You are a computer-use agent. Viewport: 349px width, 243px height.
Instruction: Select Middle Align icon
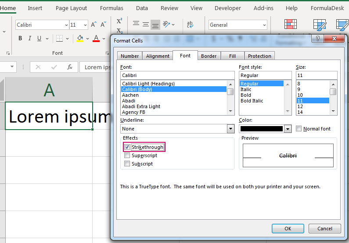tap(146, 24)
